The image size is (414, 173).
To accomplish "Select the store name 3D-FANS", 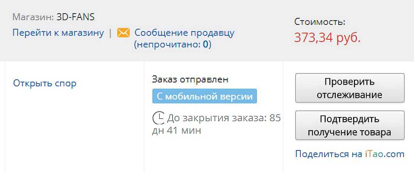I will 75,17.
